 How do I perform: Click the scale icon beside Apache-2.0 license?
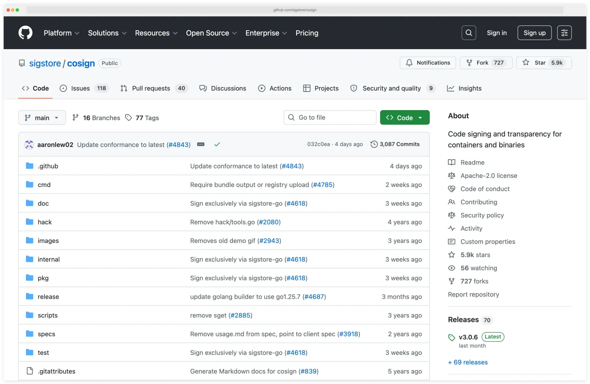click(x=452, y=176)
